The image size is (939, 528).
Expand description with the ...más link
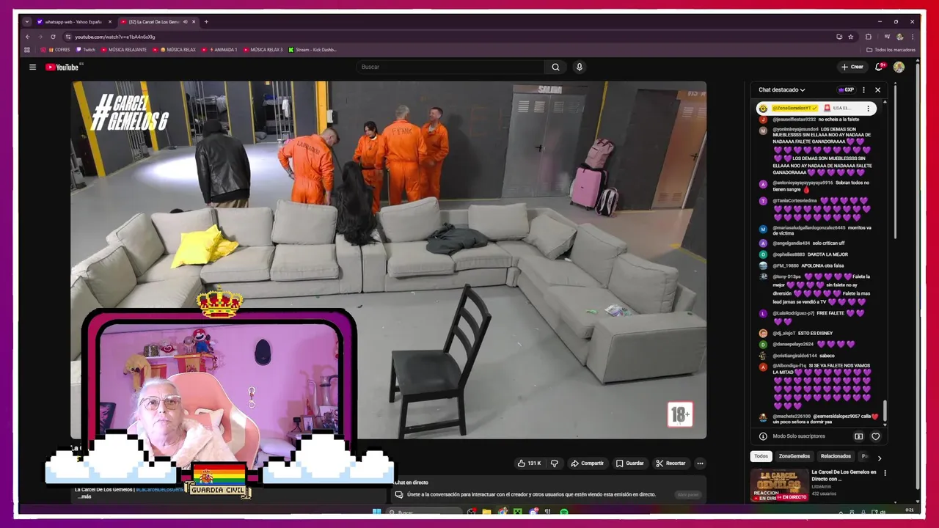click(x=84, y=496)
